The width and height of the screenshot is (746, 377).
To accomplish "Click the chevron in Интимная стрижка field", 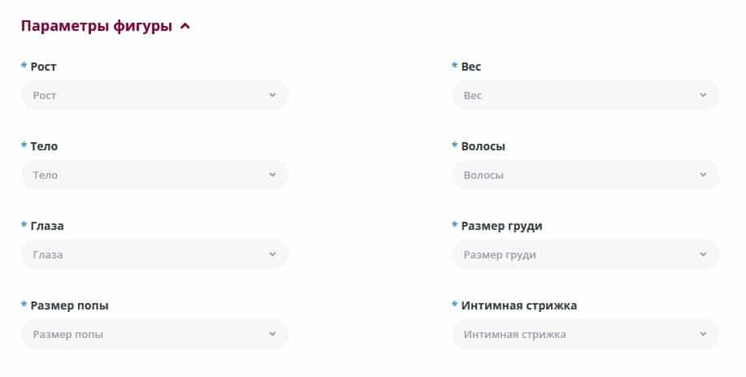I will tap(703, 334).
